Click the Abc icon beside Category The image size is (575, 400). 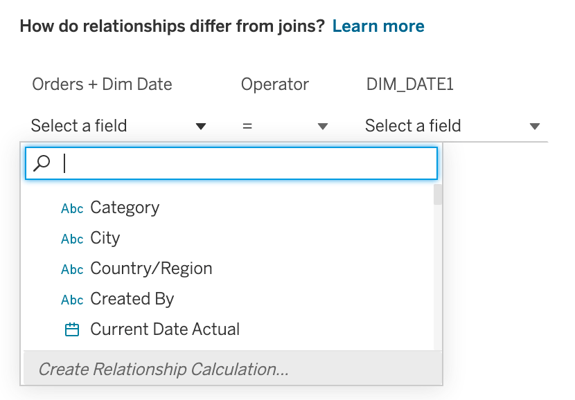click(72, 208)
